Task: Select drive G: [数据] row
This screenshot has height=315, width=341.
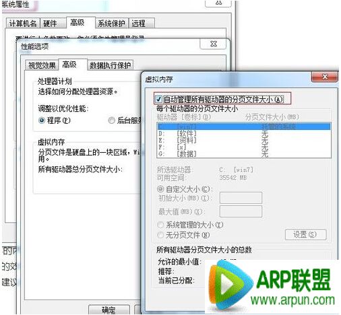Action: (x=244, y=153)
